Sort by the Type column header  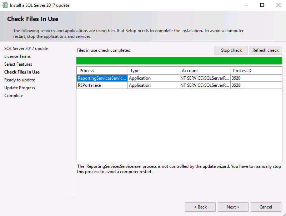coord(153,71)
